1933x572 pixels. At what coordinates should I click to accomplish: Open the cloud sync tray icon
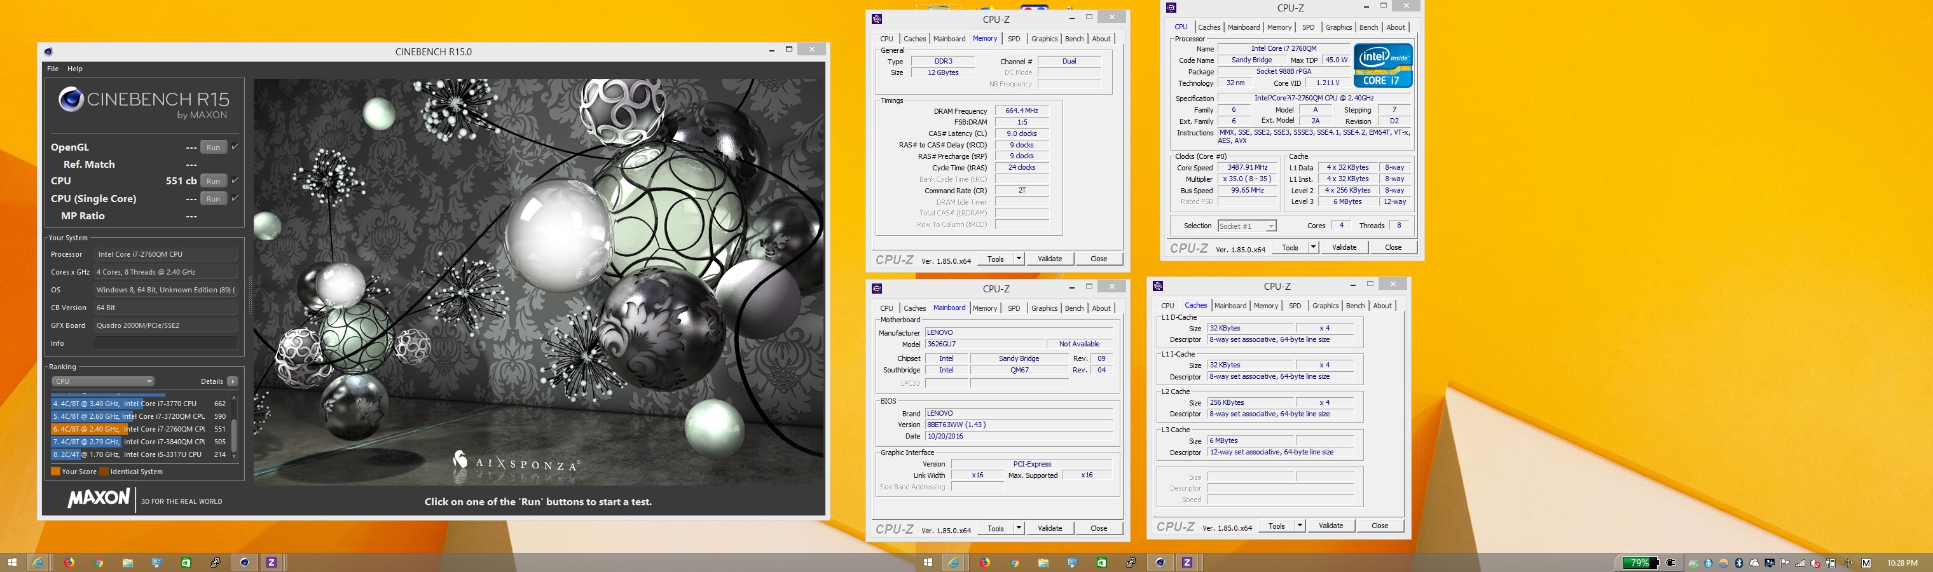[x=1754, y=563]
